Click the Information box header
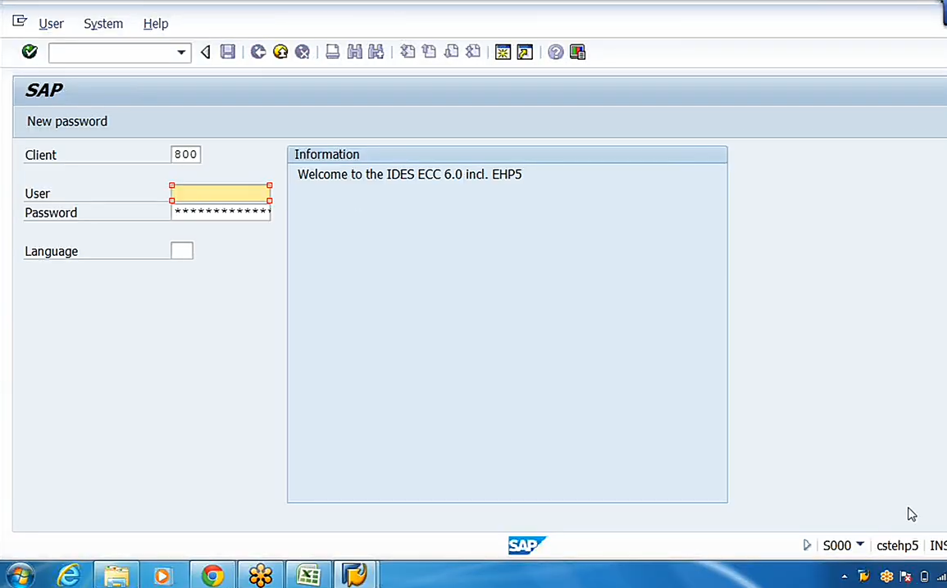This screenshot has width=947, height=588. [508, 155]
